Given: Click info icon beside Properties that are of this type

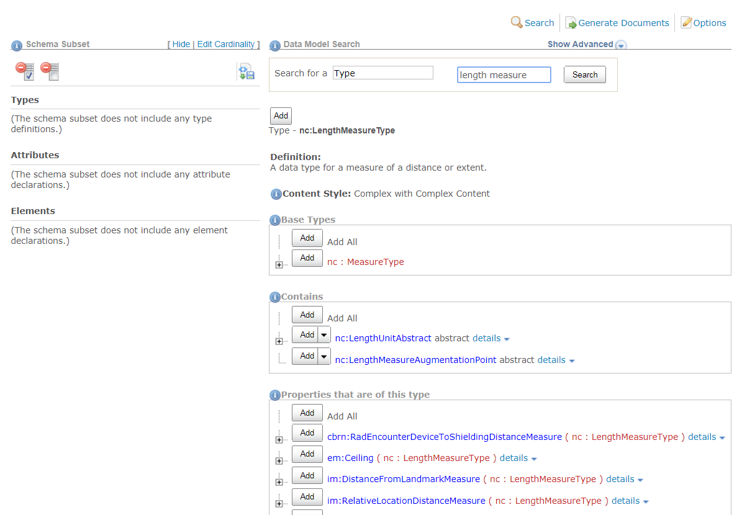Looking at the screenshot, I should pos(274,395).
